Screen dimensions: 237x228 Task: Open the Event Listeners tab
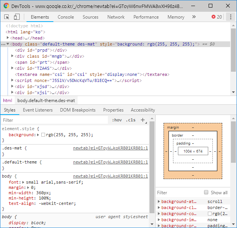point(38,110)
